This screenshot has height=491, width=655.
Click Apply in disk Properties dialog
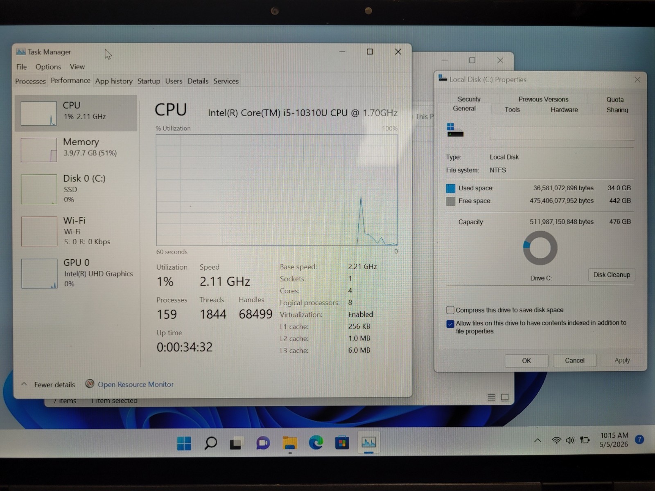pos(622,360)
